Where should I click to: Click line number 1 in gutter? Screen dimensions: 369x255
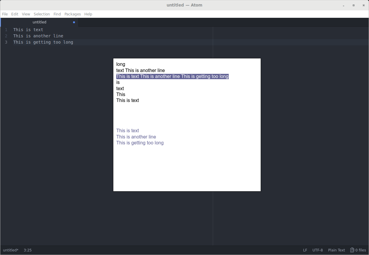click(x=6, y=30)
